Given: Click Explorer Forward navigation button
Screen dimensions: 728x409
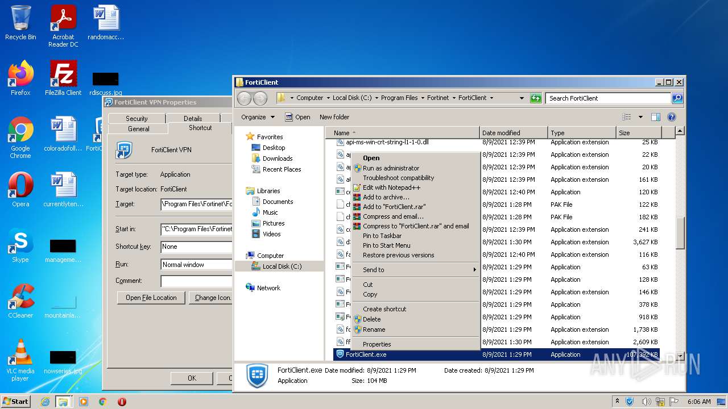Looking at the screenshot, I should click(x=260, y=98).
